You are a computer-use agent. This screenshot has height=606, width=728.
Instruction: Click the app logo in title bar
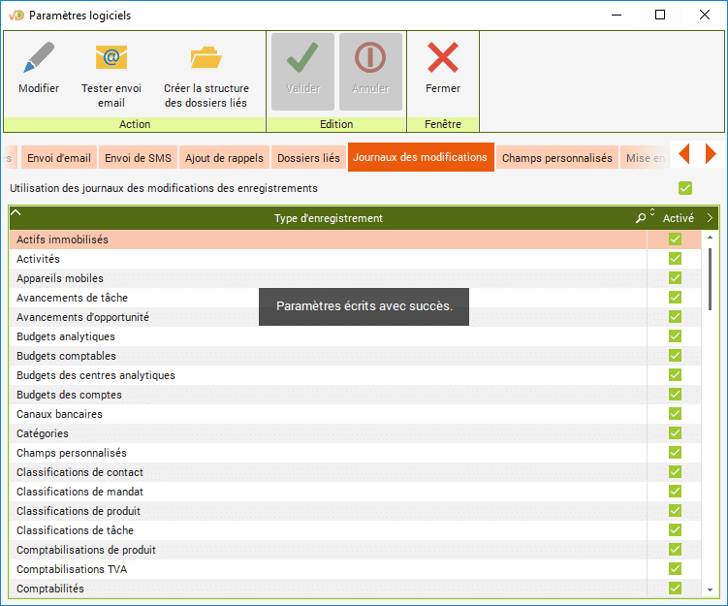pos(16,15)
